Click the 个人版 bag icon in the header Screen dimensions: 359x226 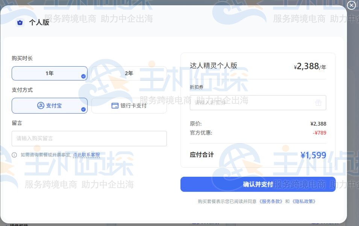click(x=20, y=23)
